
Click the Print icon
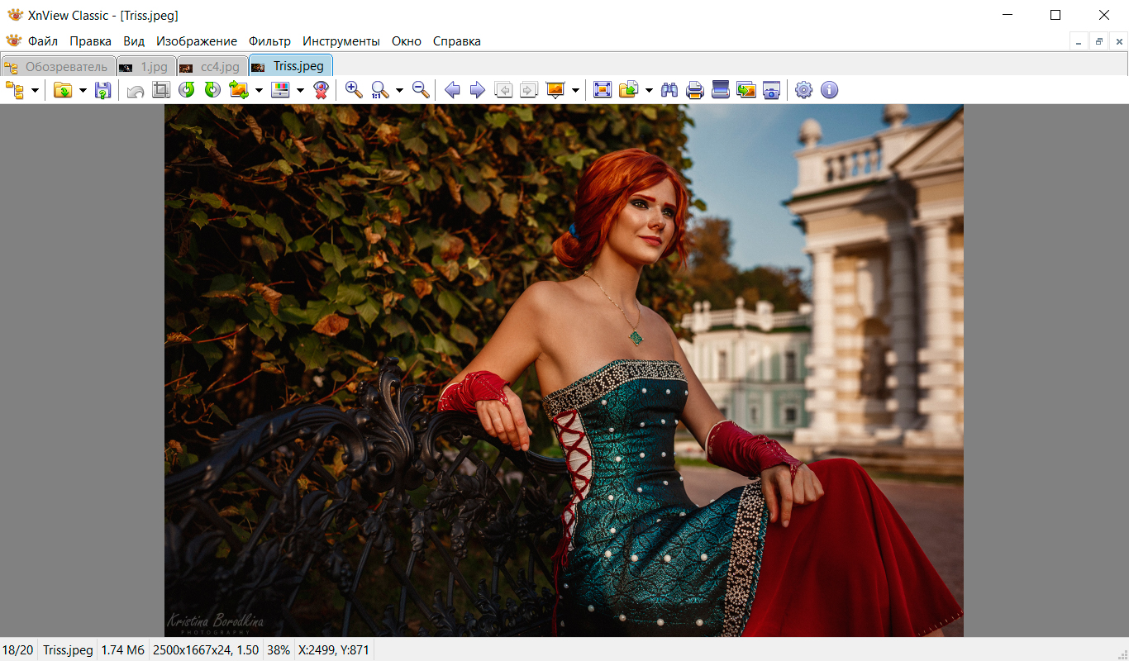(x=695, y=90)
